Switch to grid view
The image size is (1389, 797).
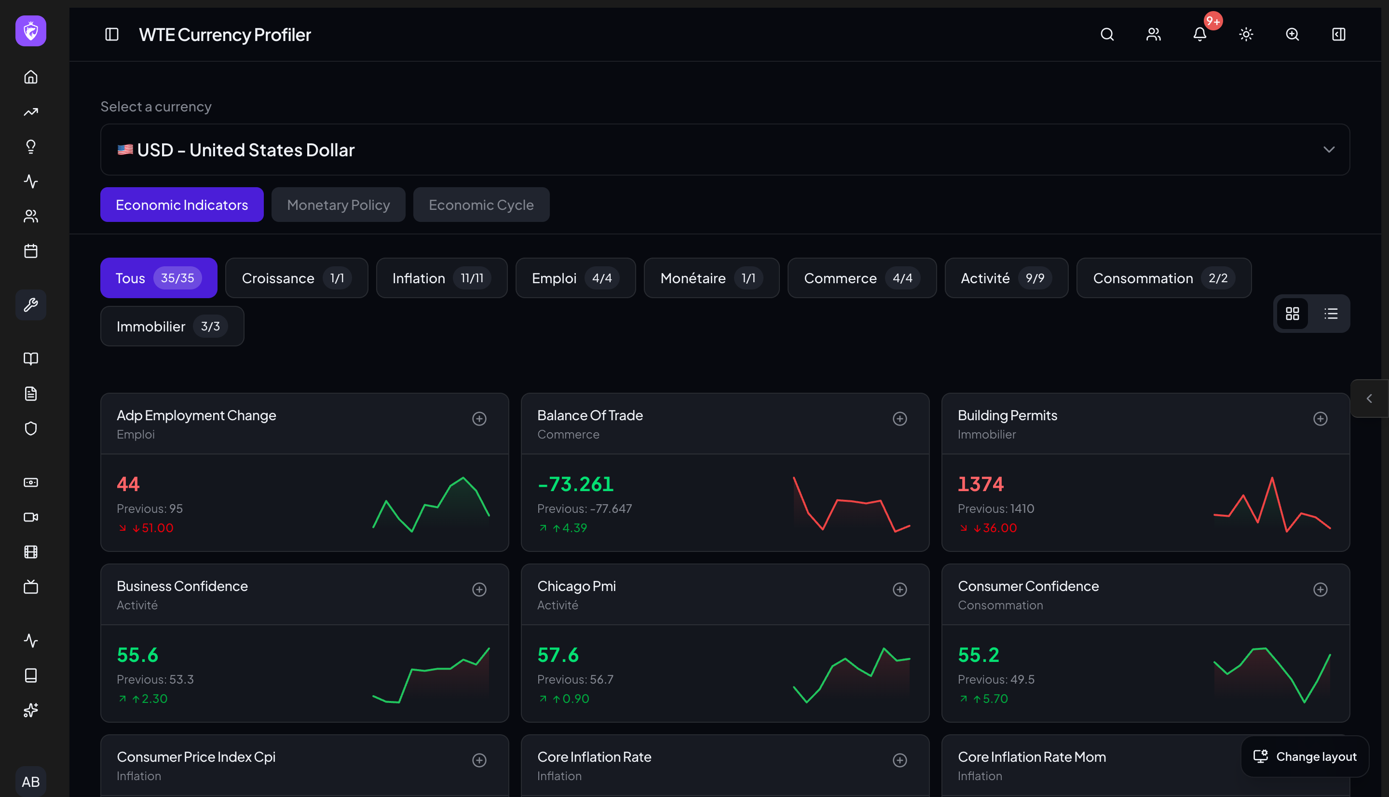pos(1292,314)
